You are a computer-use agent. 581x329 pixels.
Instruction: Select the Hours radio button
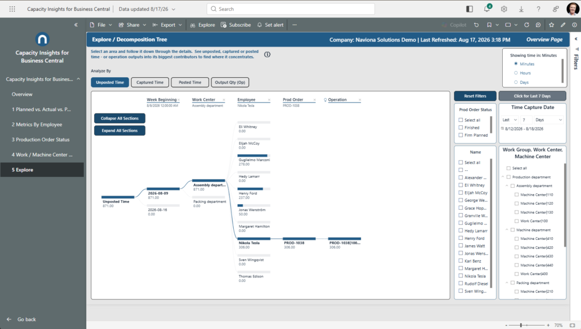click(x=516, y=73)
